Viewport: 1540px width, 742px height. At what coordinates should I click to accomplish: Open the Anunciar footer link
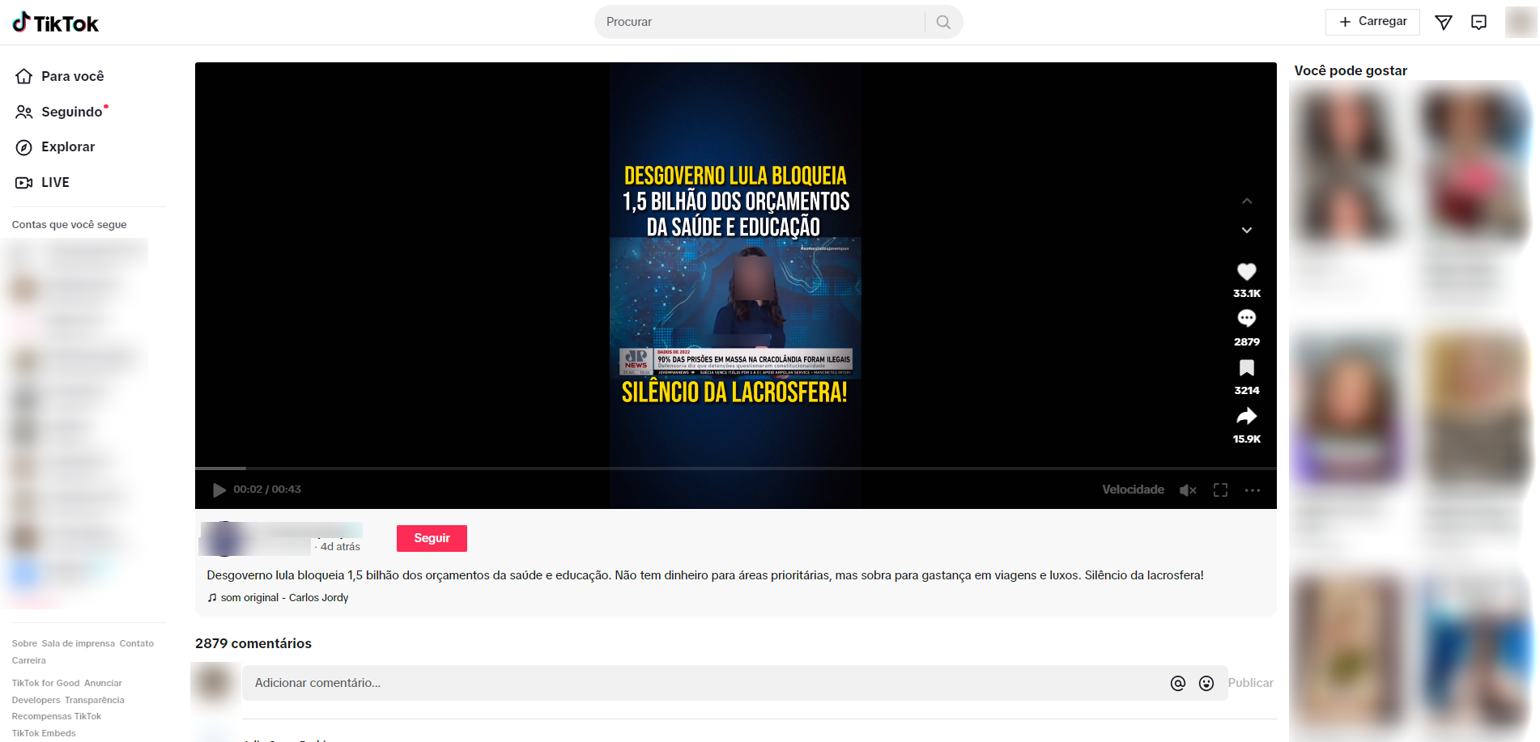coord(103,684)
